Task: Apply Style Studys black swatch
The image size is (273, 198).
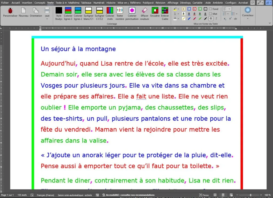Action: (x=59, y=10)
